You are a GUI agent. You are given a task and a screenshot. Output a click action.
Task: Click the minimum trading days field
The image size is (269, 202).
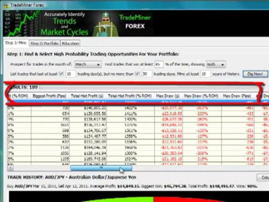(x=71, y=74)
